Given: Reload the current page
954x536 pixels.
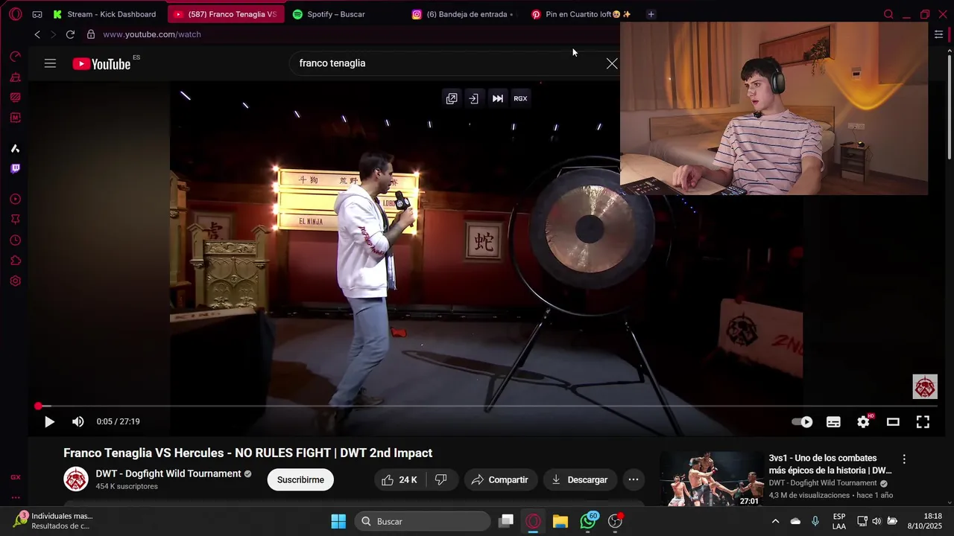Looking at the screenshot, I should [x=70, y=34].
